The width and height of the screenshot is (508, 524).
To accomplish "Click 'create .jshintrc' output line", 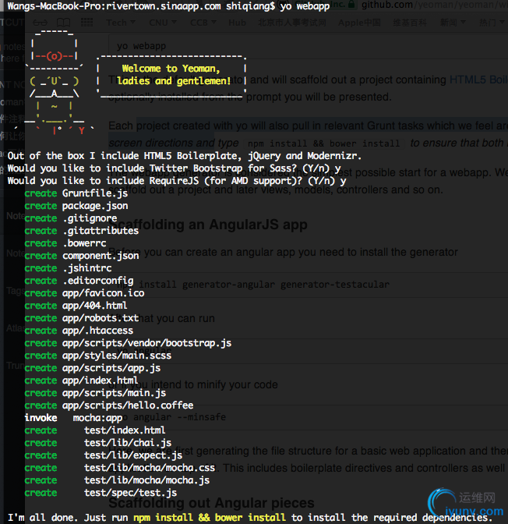I will click(68, 268).
